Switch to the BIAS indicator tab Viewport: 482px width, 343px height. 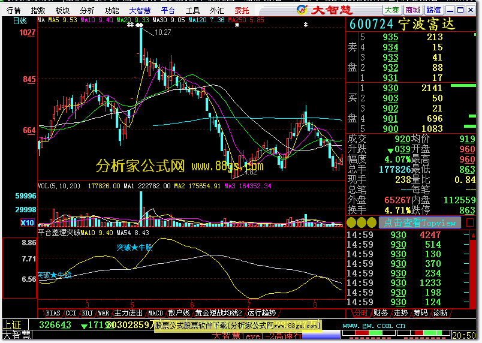[53, 313]
